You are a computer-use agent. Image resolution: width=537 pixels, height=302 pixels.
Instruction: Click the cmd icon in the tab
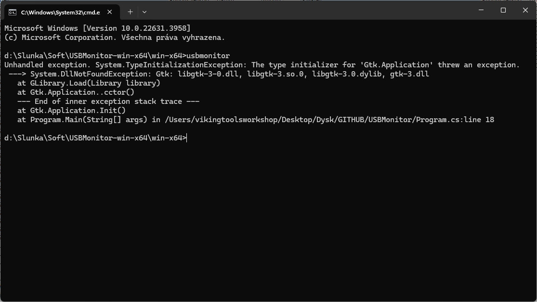(13, 12)
